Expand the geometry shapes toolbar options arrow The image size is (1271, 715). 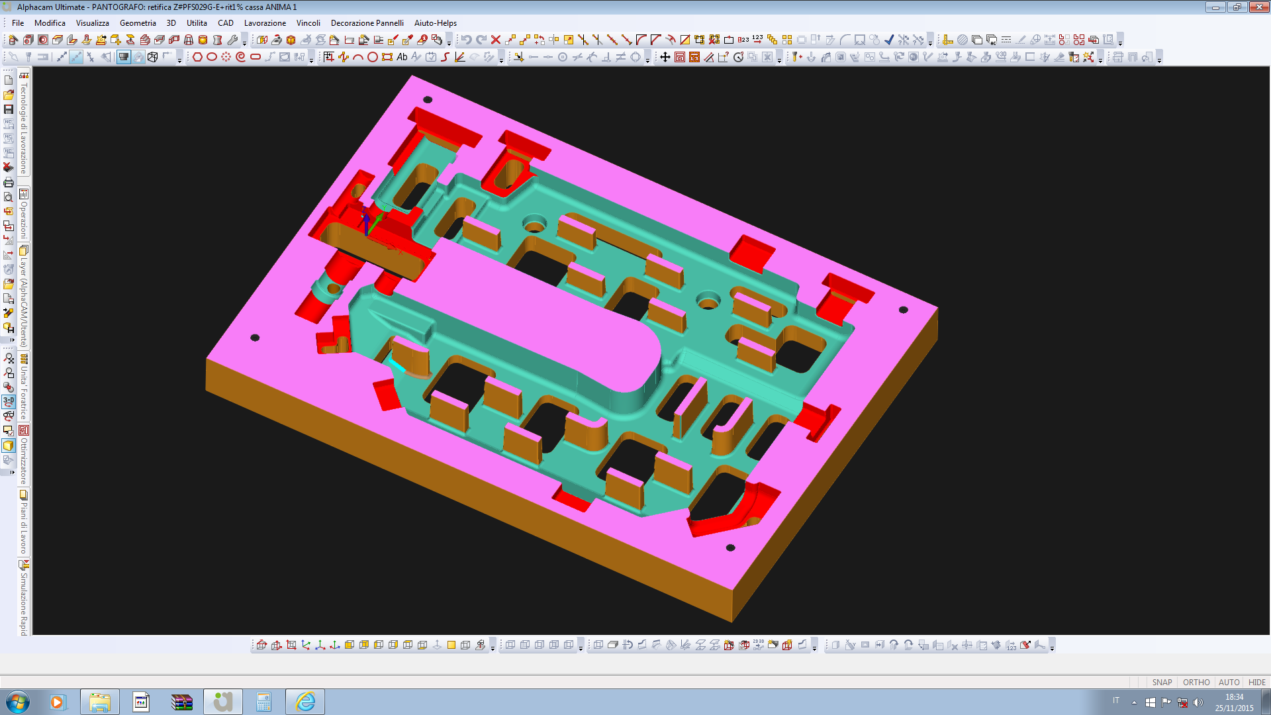pyautogui.click(x=311, y=60)
